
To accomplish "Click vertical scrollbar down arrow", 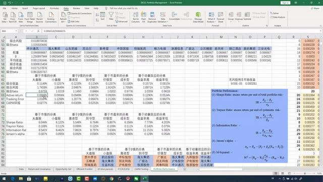I will [x=321, y=165].
